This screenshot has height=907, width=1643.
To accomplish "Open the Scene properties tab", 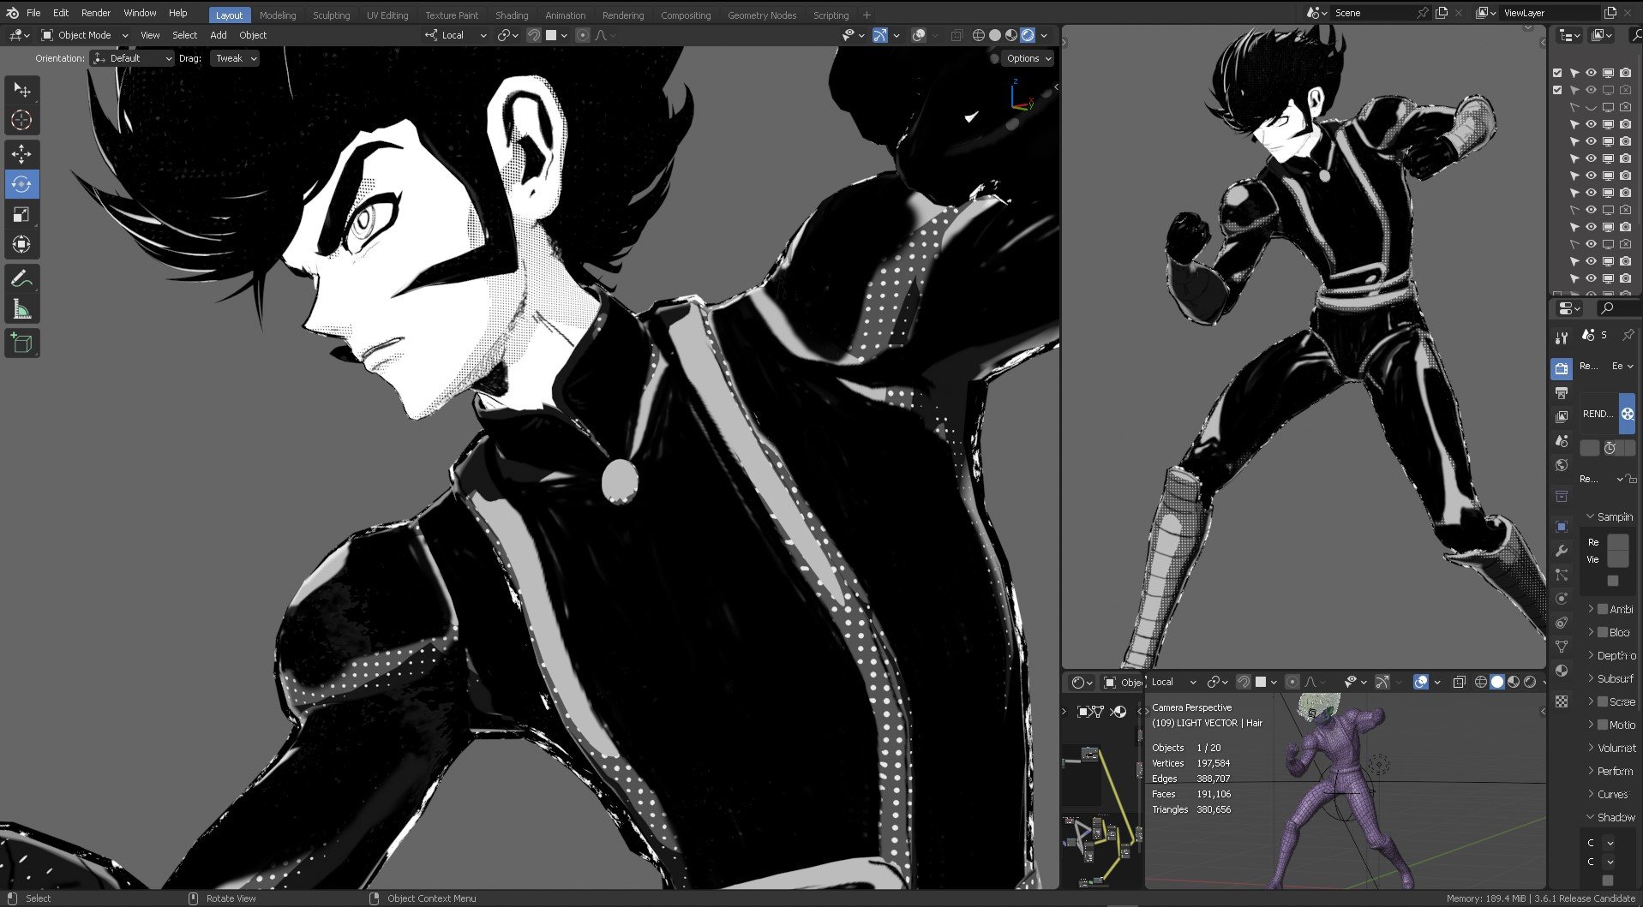I will pyautogui.click(x=1562, y=440).
